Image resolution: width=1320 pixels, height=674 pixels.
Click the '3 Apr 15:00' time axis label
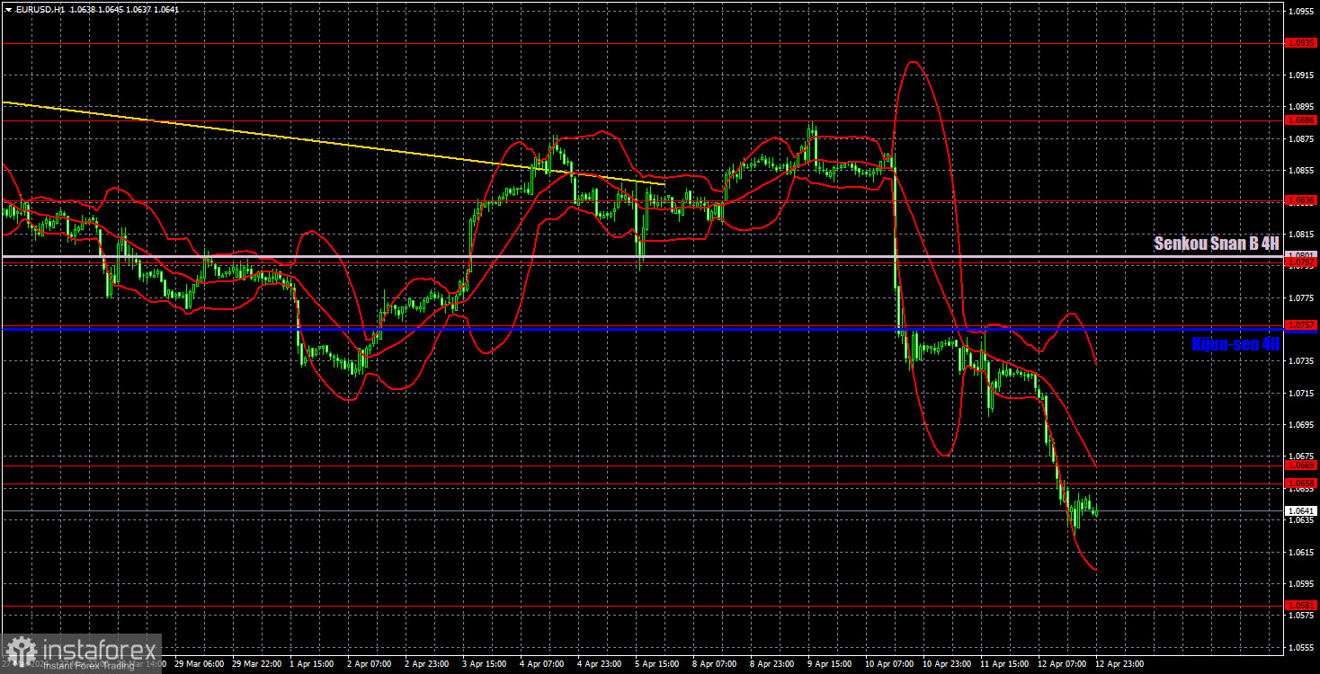click(485, 664)
